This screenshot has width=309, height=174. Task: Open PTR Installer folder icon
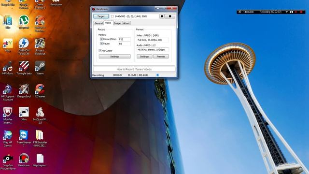(40, 138)
